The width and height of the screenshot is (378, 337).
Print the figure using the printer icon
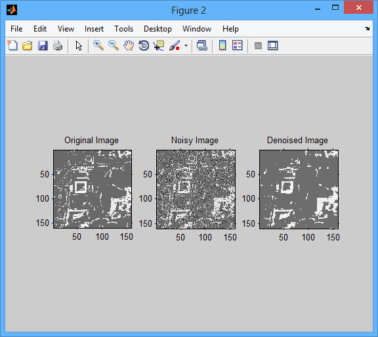(x=58, y=45)
